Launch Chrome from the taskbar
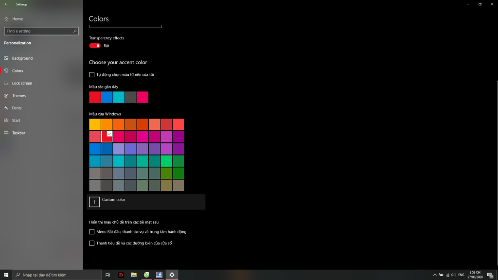Viewport: 498px width, 280px height. coord(146,275)
